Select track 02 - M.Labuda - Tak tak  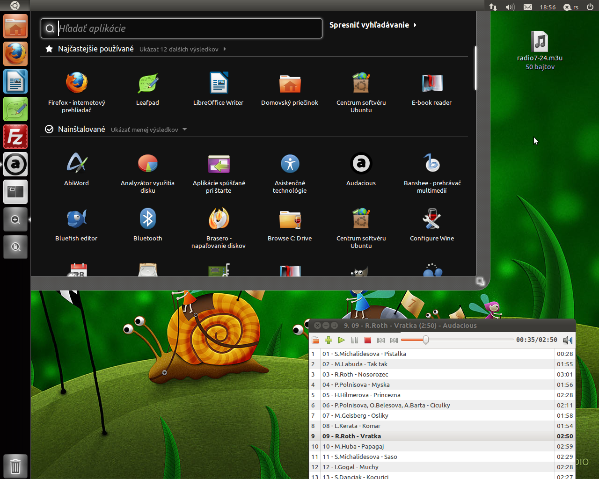[442, 364]
